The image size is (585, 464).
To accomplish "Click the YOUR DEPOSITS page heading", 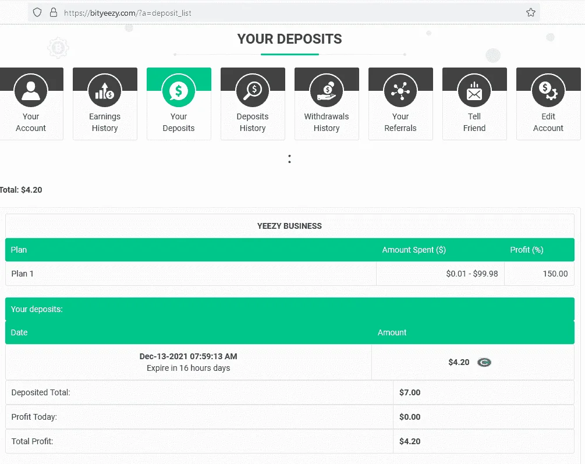I will coord(289,39).
